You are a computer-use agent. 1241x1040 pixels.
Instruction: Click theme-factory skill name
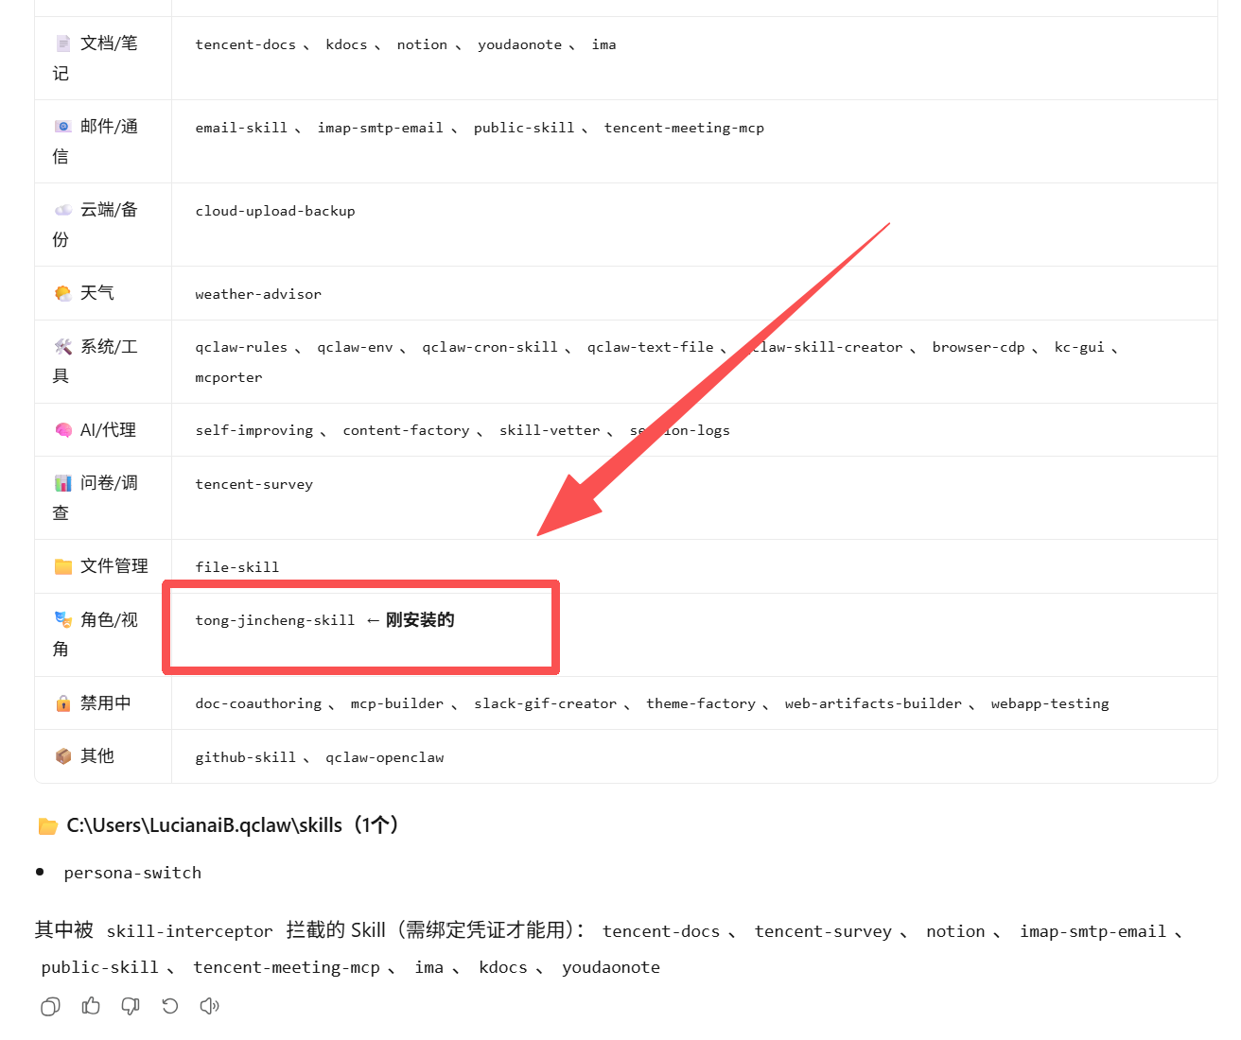tap(701, 703)
